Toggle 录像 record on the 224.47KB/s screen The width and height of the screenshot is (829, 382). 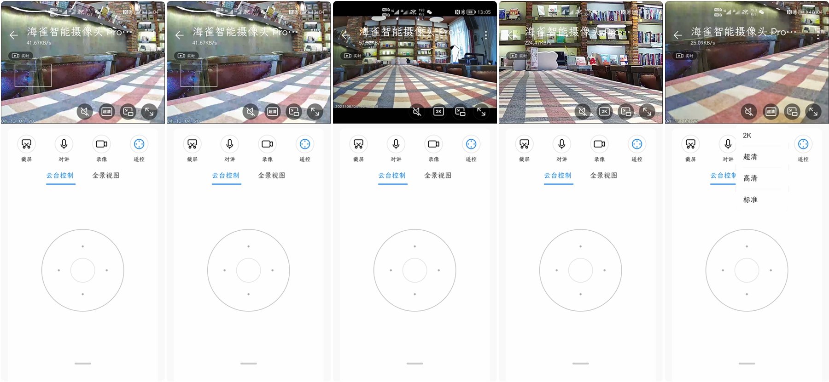pyautogui.click(x=600, y=144)
